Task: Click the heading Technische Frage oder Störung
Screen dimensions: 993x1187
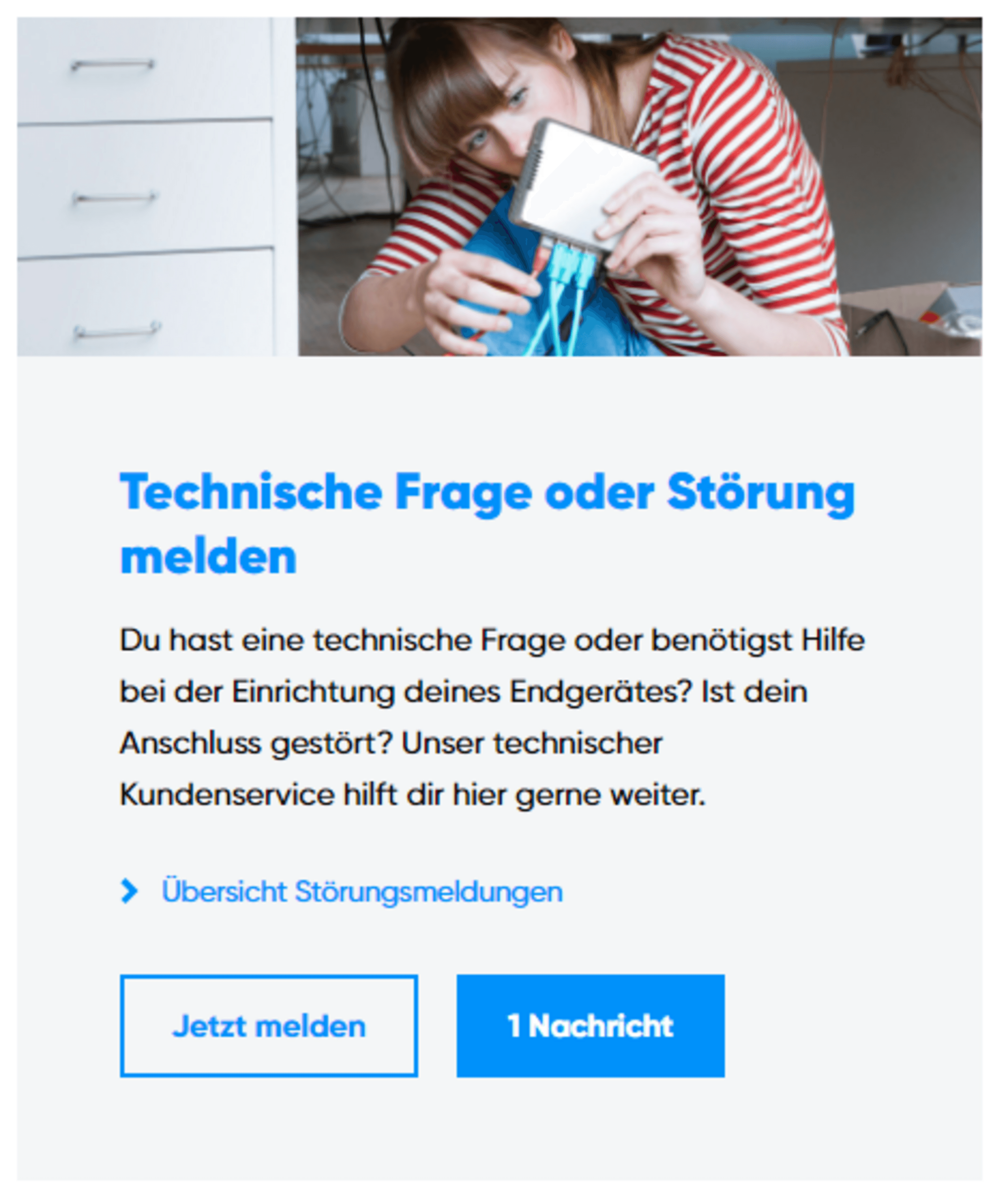Action: [x=488, y=493]
